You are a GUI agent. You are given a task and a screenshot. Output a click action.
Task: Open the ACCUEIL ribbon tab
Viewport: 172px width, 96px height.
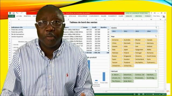(19, 16)
